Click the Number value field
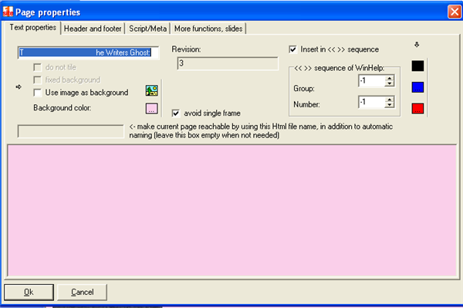This screenshot has width=463, height=308. pos(372,102)
